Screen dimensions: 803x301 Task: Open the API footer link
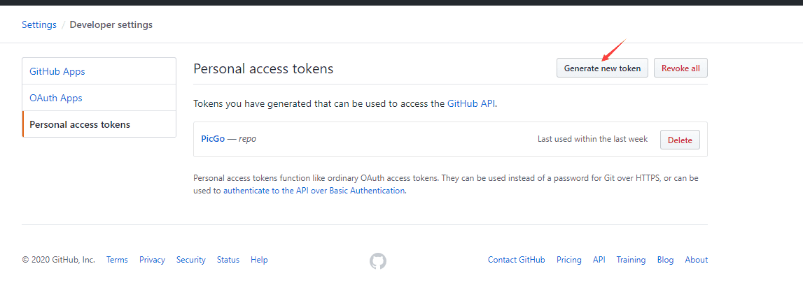click(x=599, y=260)
